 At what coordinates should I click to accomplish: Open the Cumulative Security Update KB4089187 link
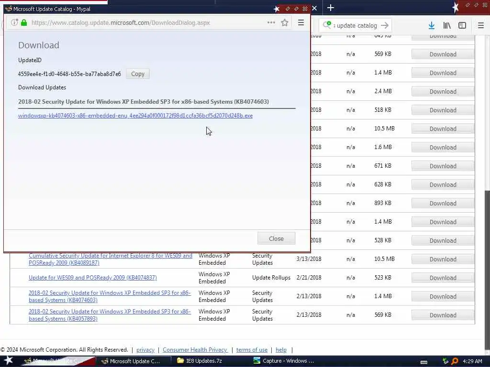click(x=111, y=259)
